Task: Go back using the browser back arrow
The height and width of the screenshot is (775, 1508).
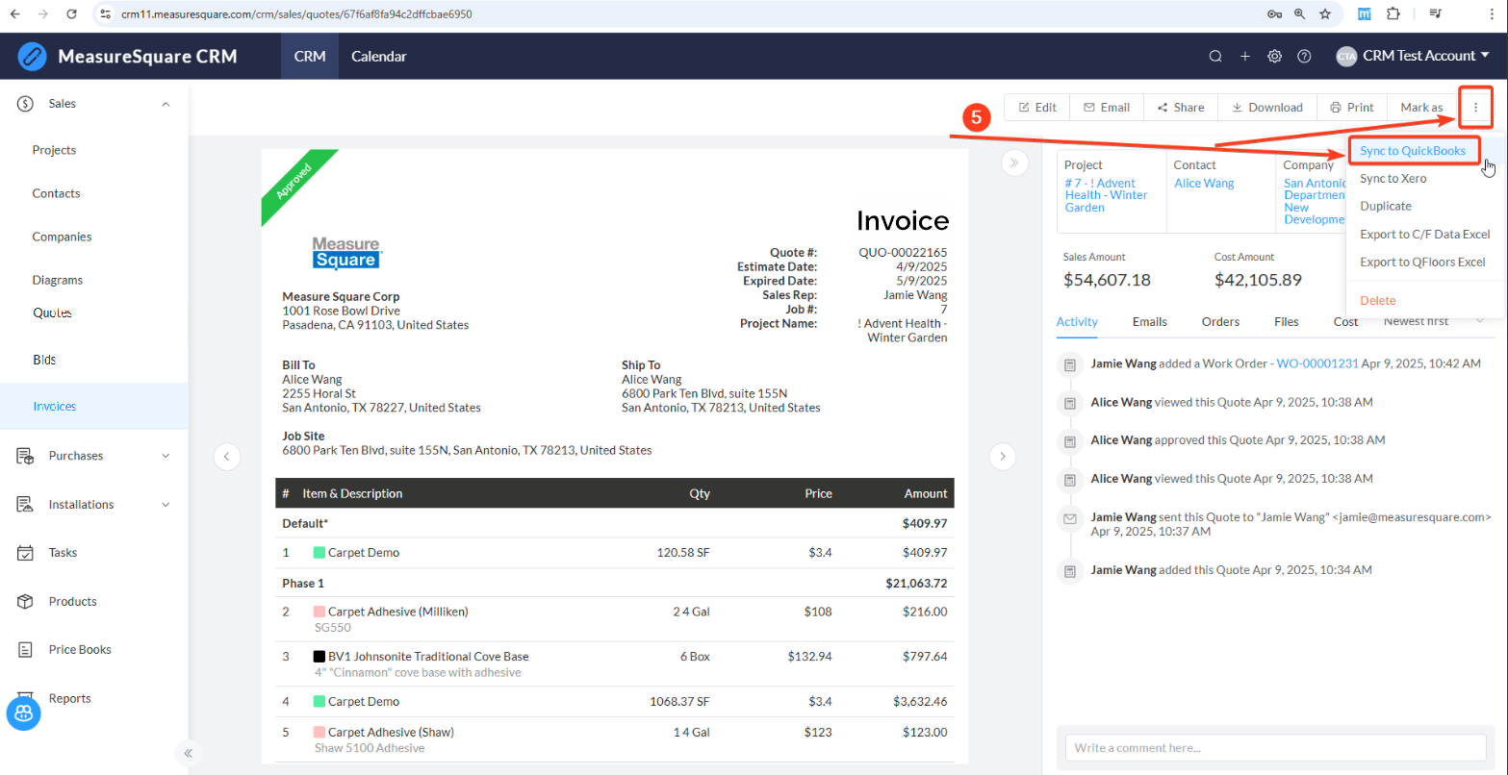Action: pyautogui.click(x=13, y=14)
